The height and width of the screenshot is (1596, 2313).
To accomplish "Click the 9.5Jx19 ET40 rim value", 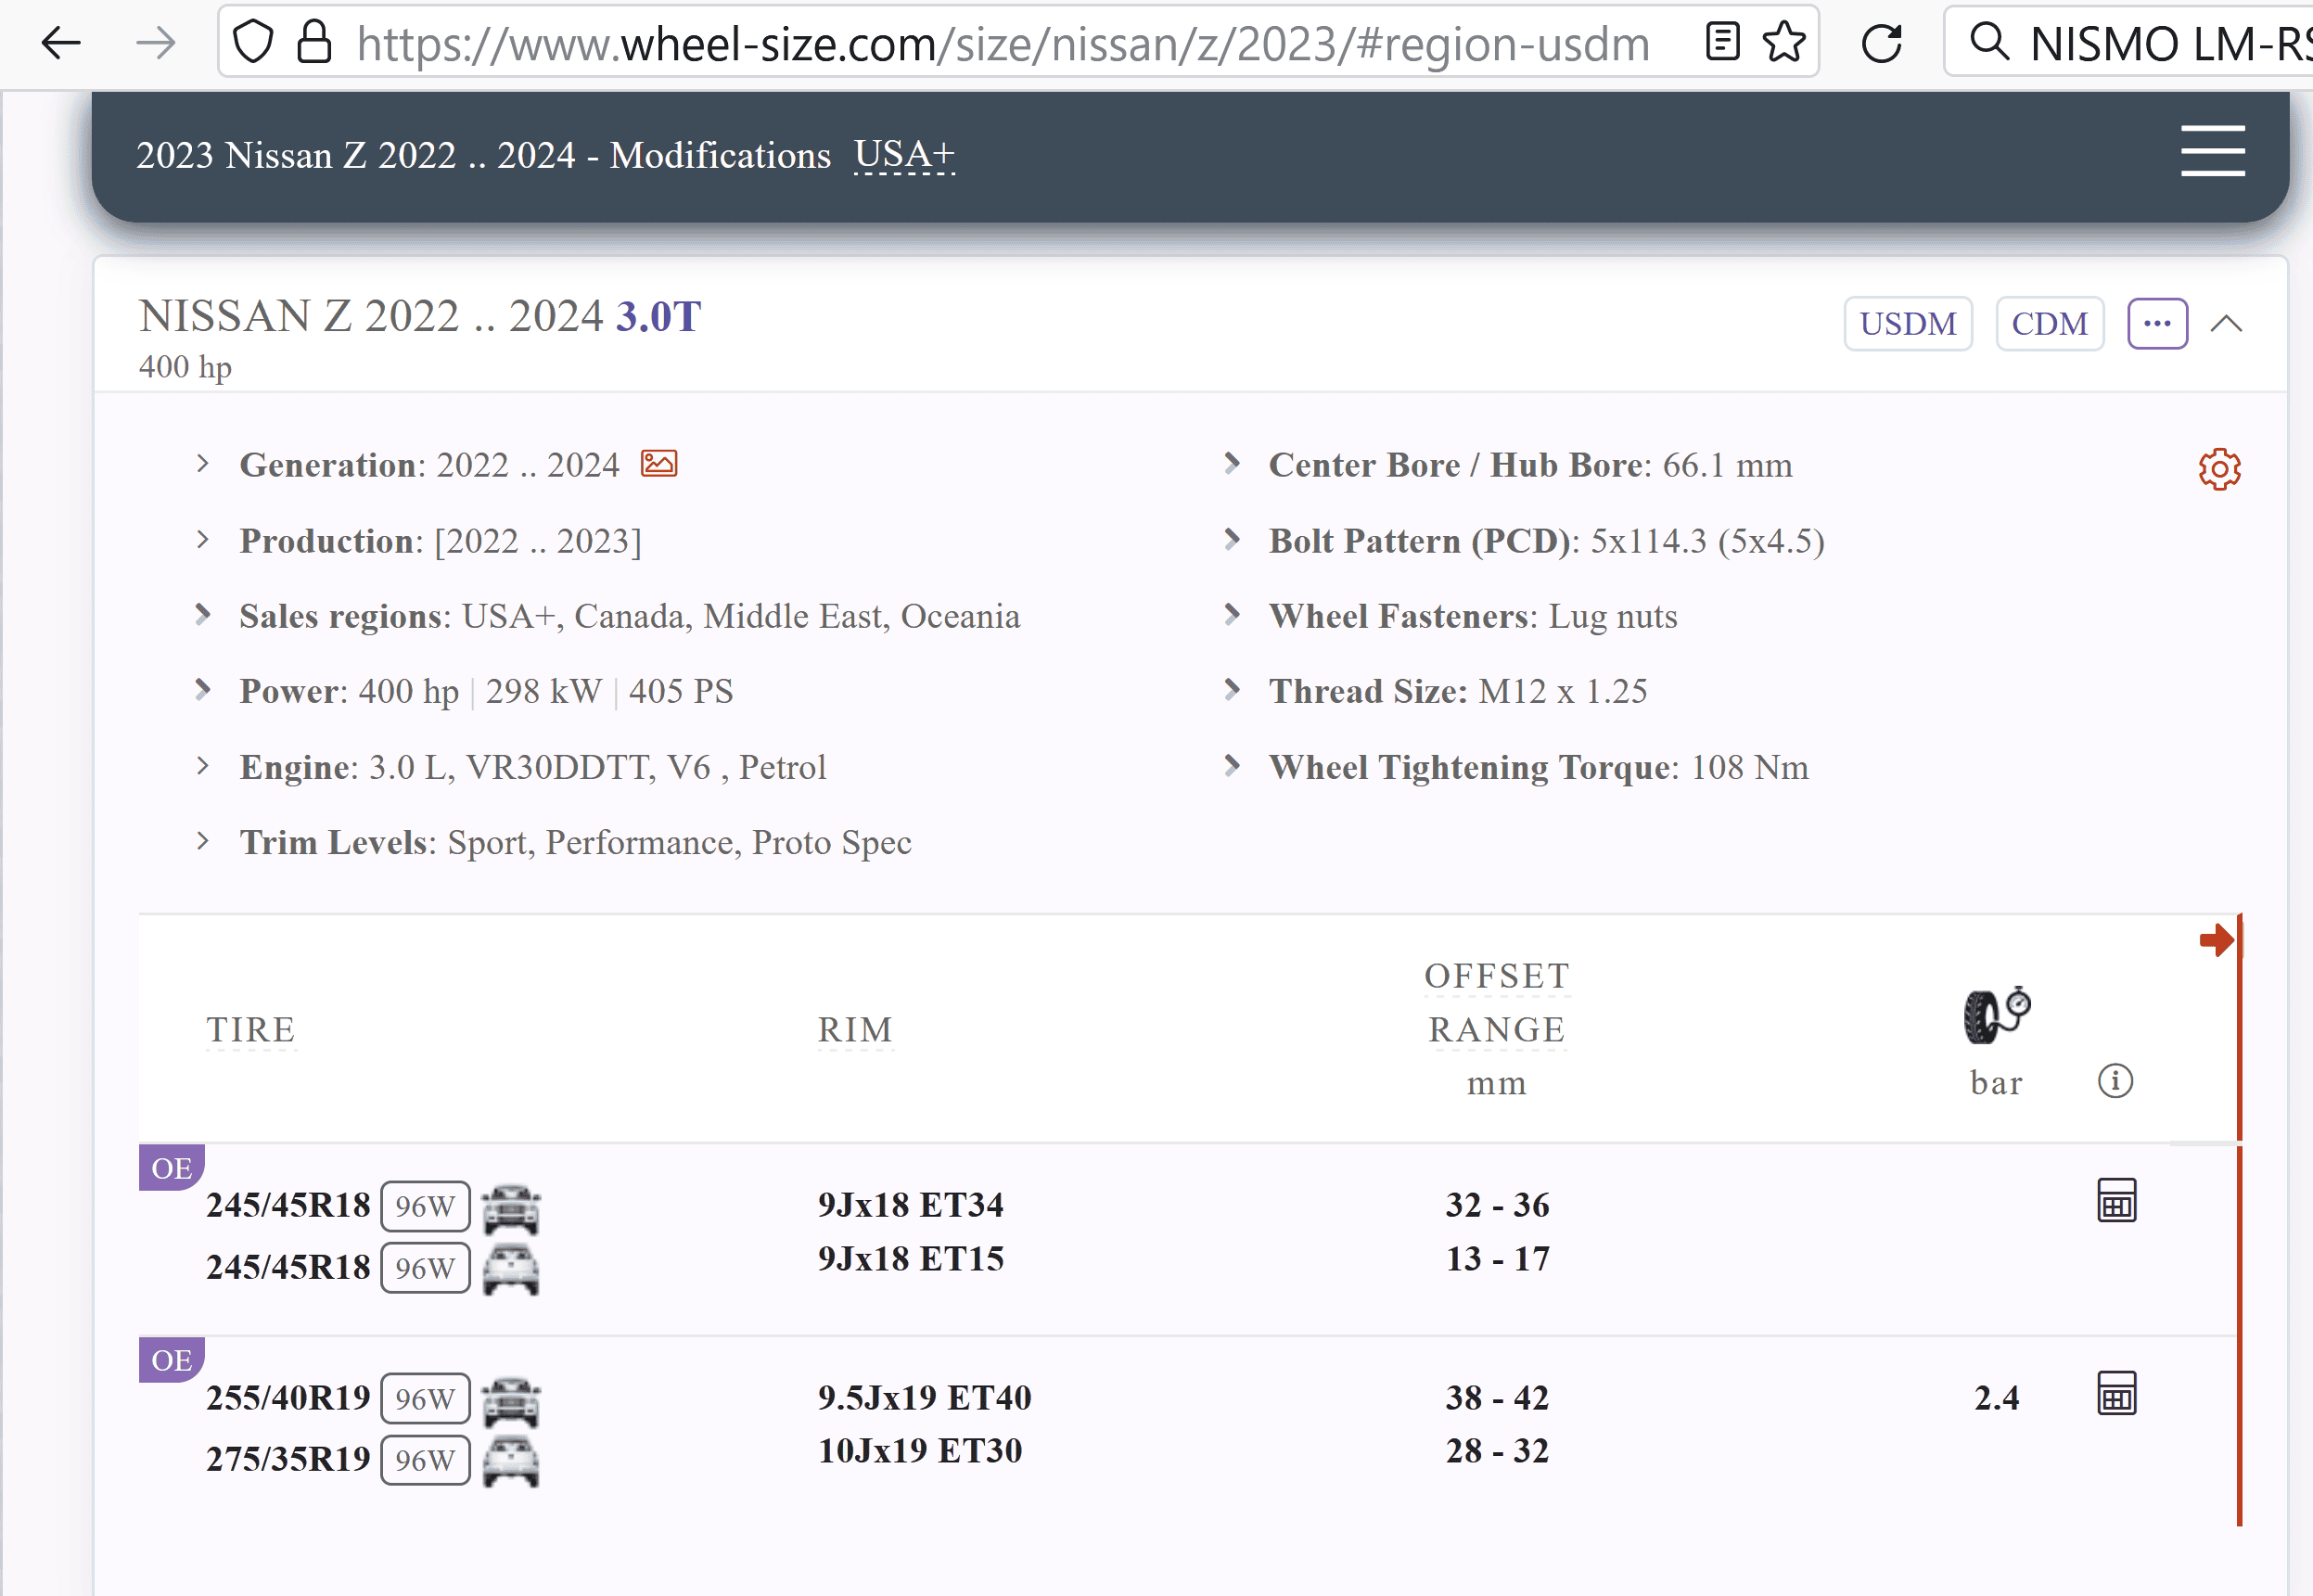I will 924,1397.
